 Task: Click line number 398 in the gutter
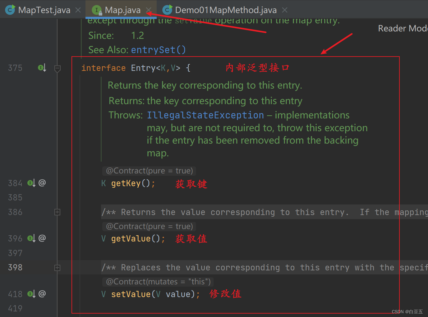click(x=15, y=268)
